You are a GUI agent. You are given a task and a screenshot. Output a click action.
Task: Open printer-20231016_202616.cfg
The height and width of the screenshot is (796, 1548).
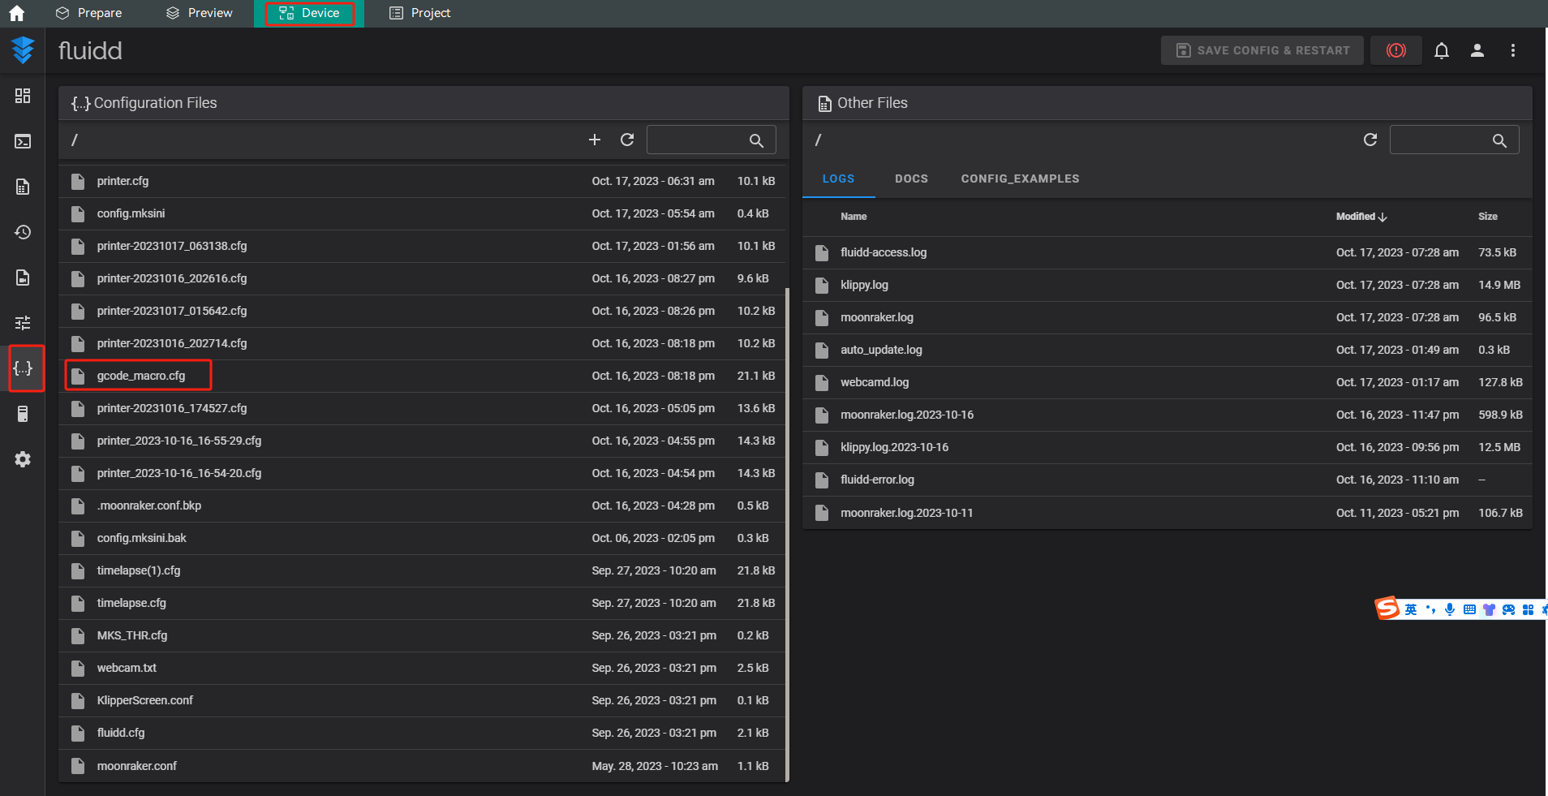[x=422, y=278]
